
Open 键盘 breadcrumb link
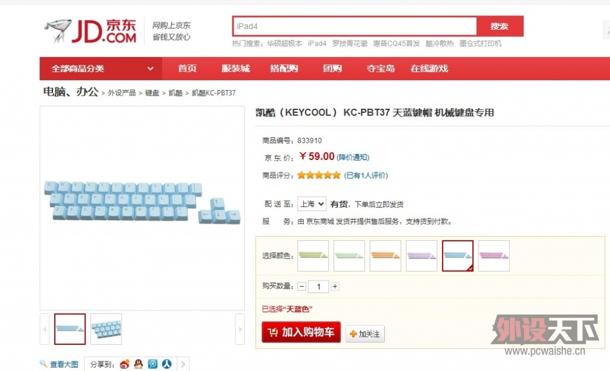(152, 93)
